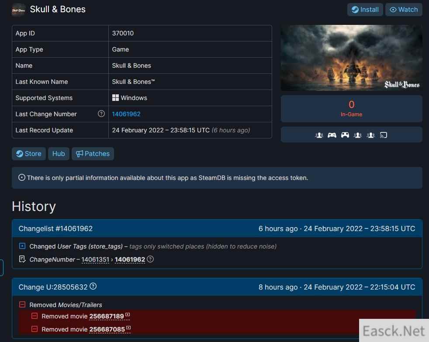Click the removed Movies/Trailers minus icon
Viewport: 429px width, 342px height.
coord(22,304)
